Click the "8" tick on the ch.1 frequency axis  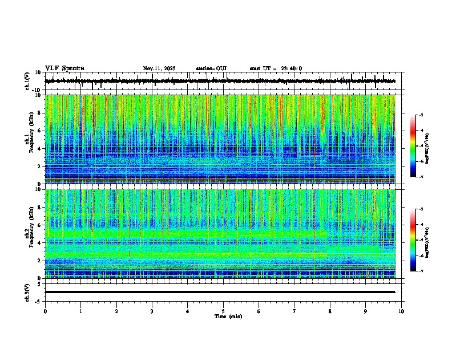[40, 113]
